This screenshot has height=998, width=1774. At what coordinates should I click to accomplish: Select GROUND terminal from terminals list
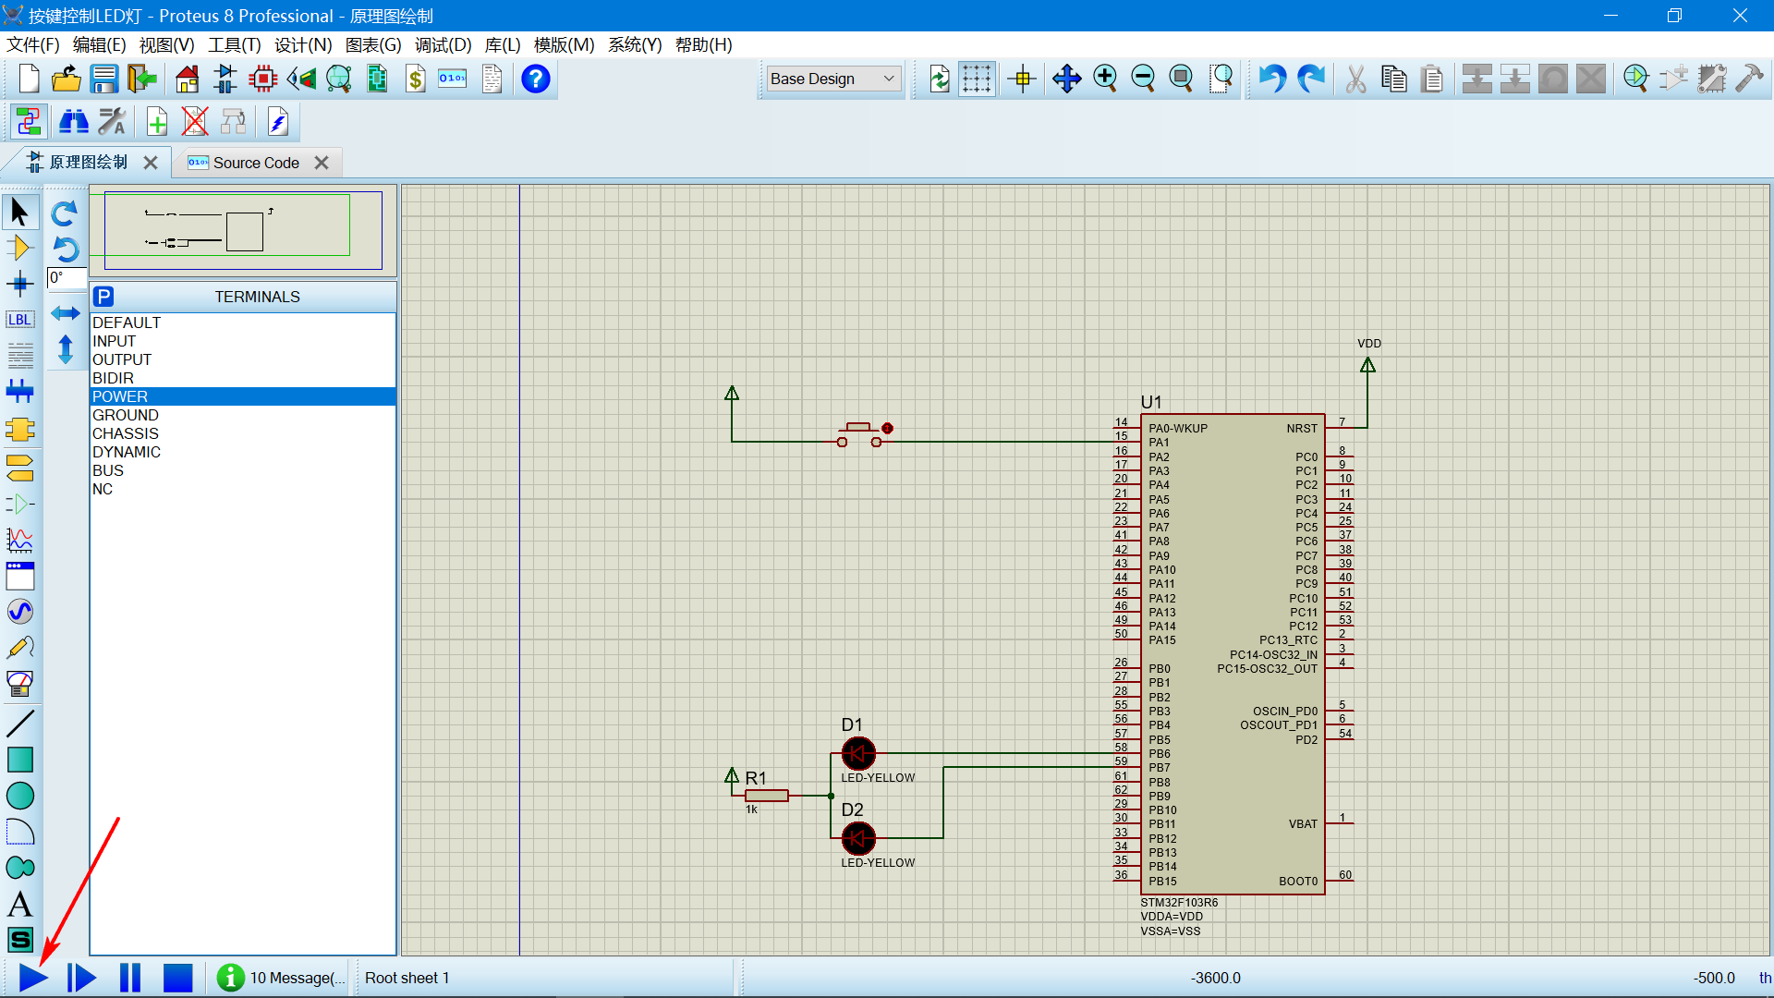point(126,414)
